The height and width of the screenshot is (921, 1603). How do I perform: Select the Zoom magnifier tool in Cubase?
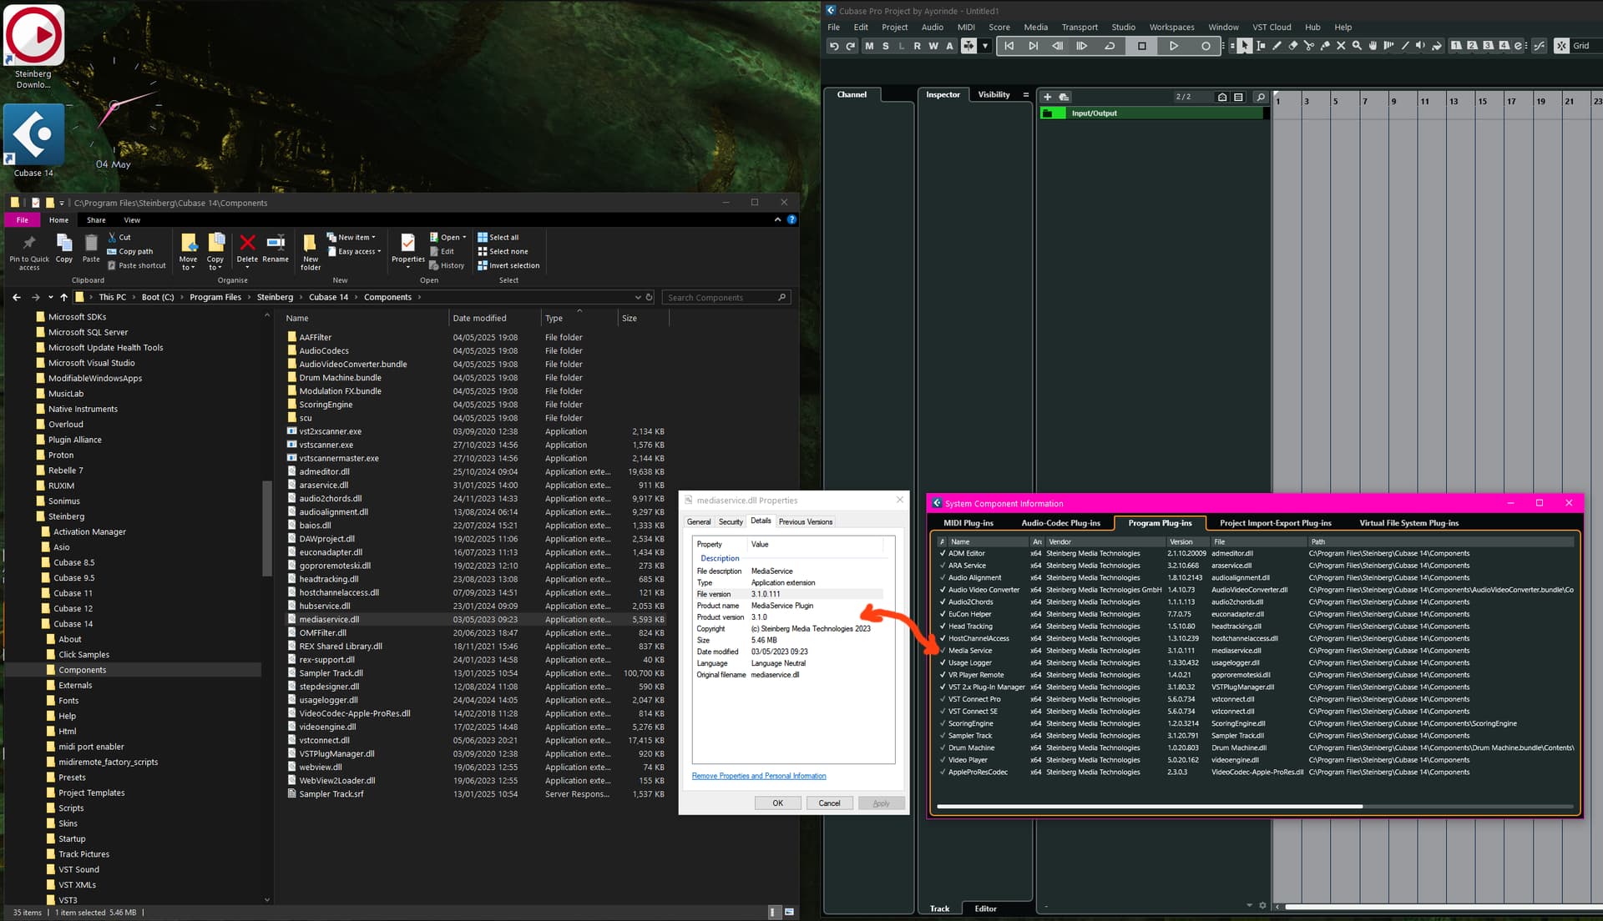click(x=1357, y=46)
